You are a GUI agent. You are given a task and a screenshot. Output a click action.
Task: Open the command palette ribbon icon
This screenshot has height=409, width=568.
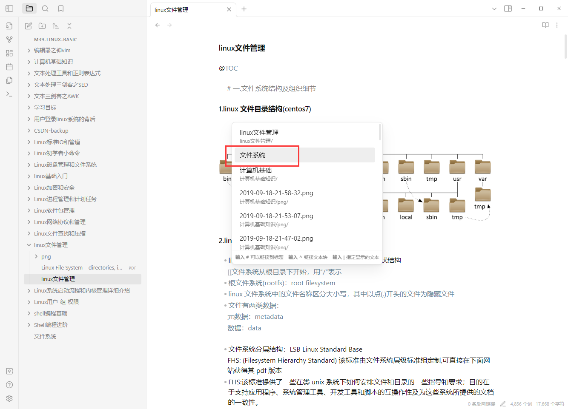coord(9,94)
